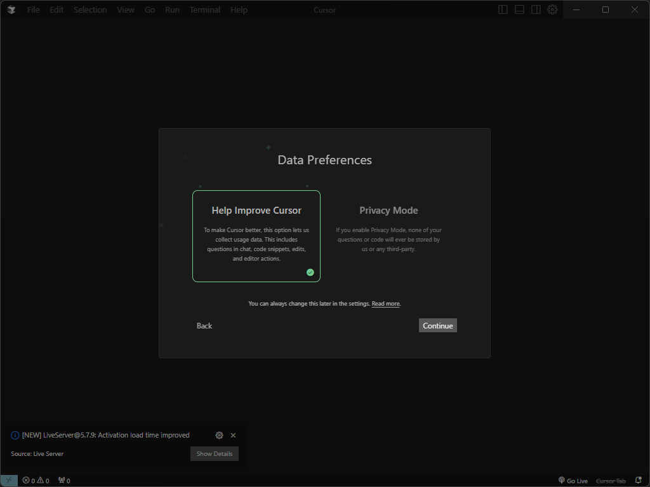Open settings via title bar gear icon

(x=552, y=10)
